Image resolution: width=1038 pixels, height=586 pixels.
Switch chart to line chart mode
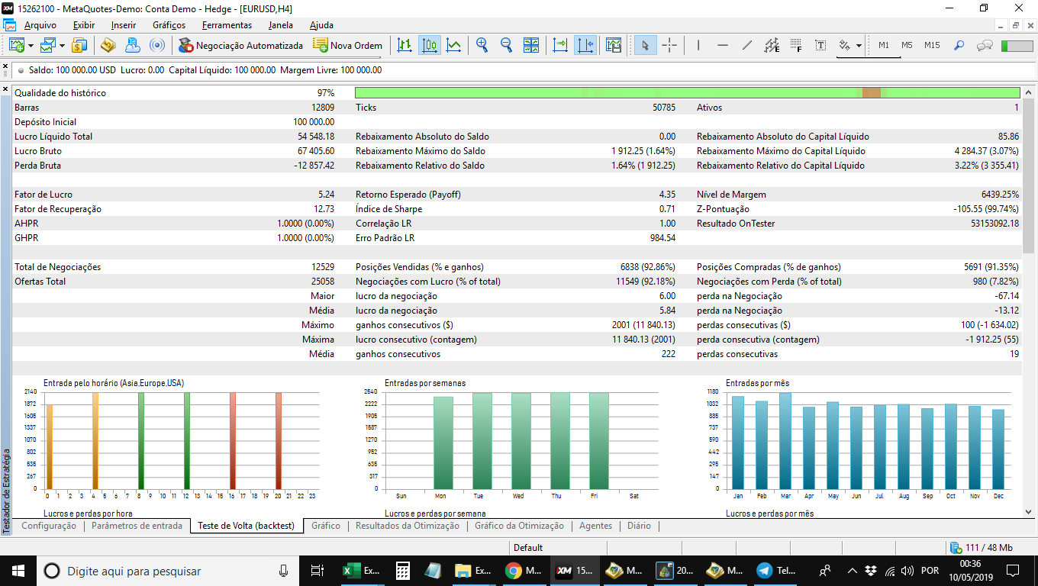[x=453, y=46]
